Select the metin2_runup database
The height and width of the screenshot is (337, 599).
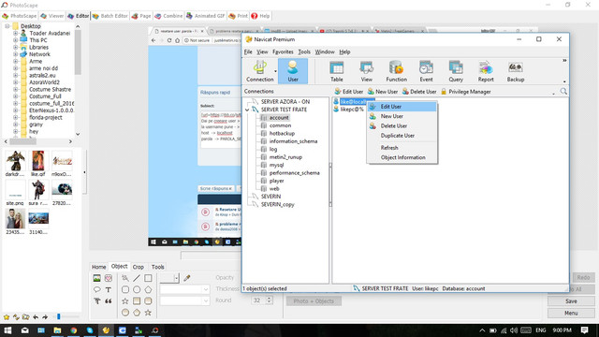pos(285,157)
